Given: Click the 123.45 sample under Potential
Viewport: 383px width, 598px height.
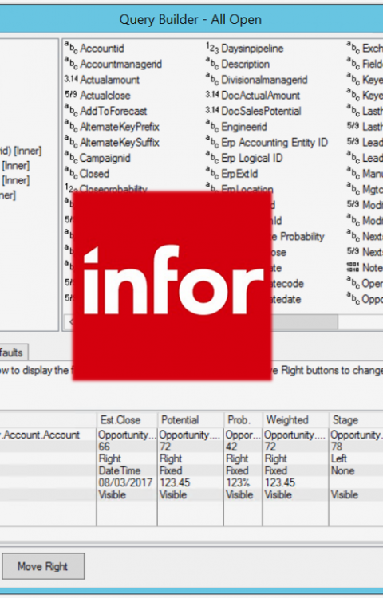Looking at the screenshot, I should point(175,482).
